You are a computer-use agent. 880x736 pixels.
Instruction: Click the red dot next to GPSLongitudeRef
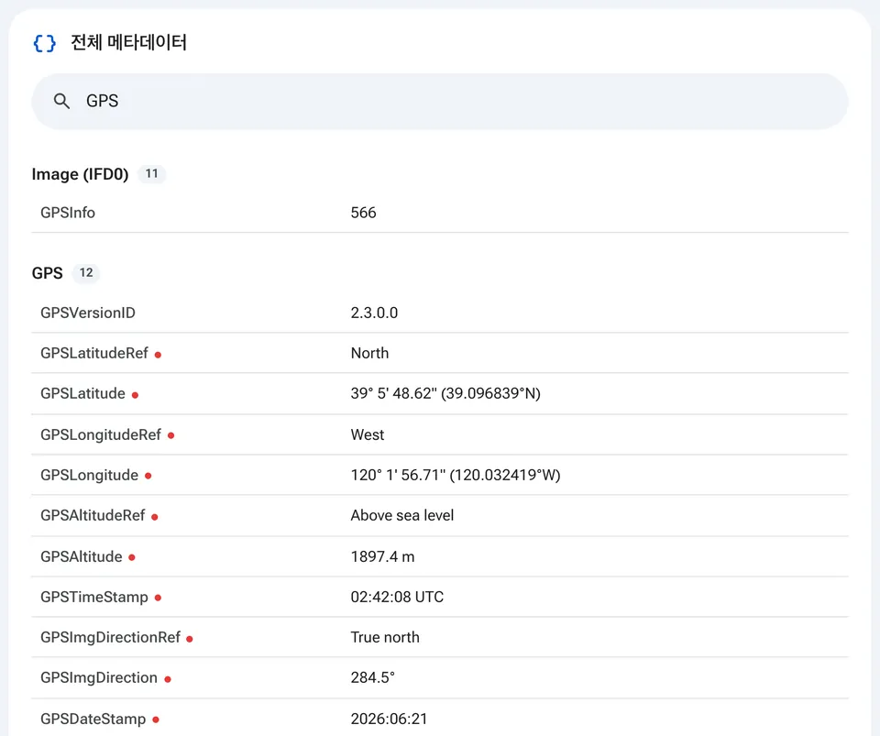point(170,435)
